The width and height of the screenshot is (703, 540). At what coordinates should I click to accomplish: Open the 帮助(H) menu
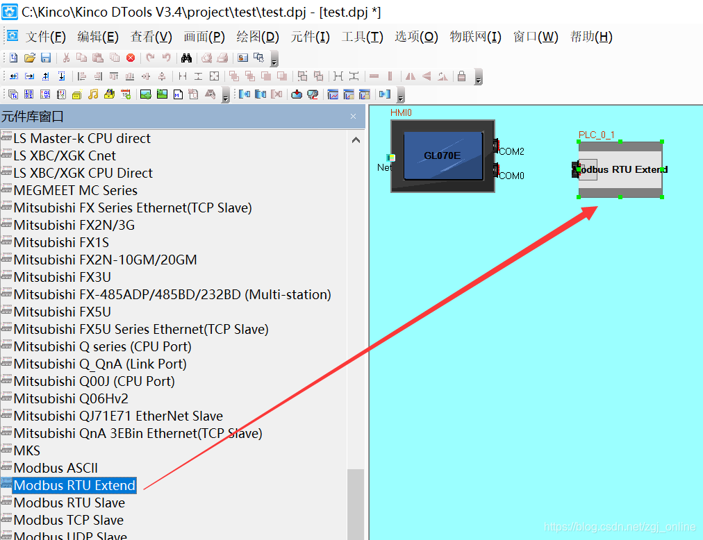coord(591,37)
